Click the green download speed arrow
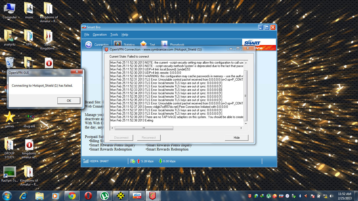 160,161
